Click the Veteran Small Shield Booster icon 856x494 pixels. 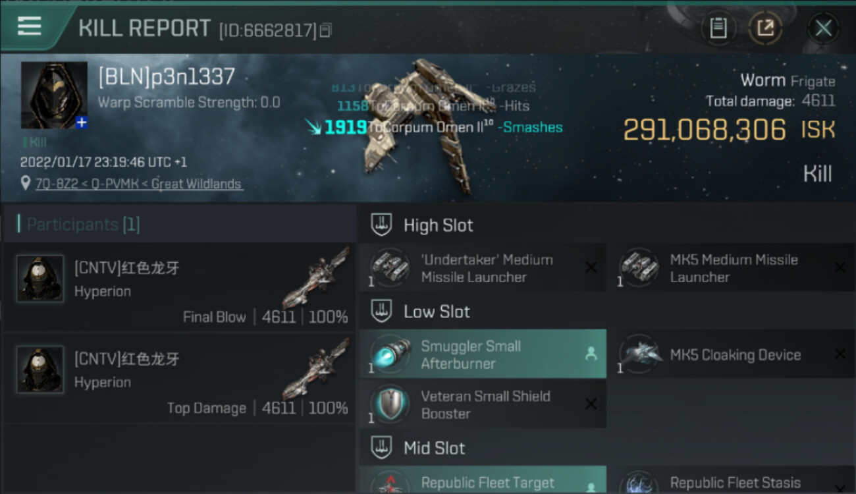pyautogui.click(x=390, y=404)
